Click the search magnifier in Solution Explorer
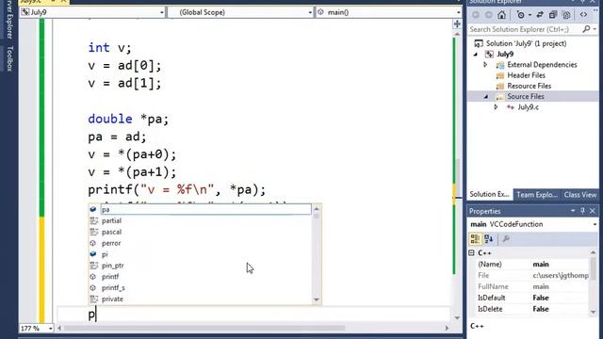 pyautogui.click(x=586, y=29)
